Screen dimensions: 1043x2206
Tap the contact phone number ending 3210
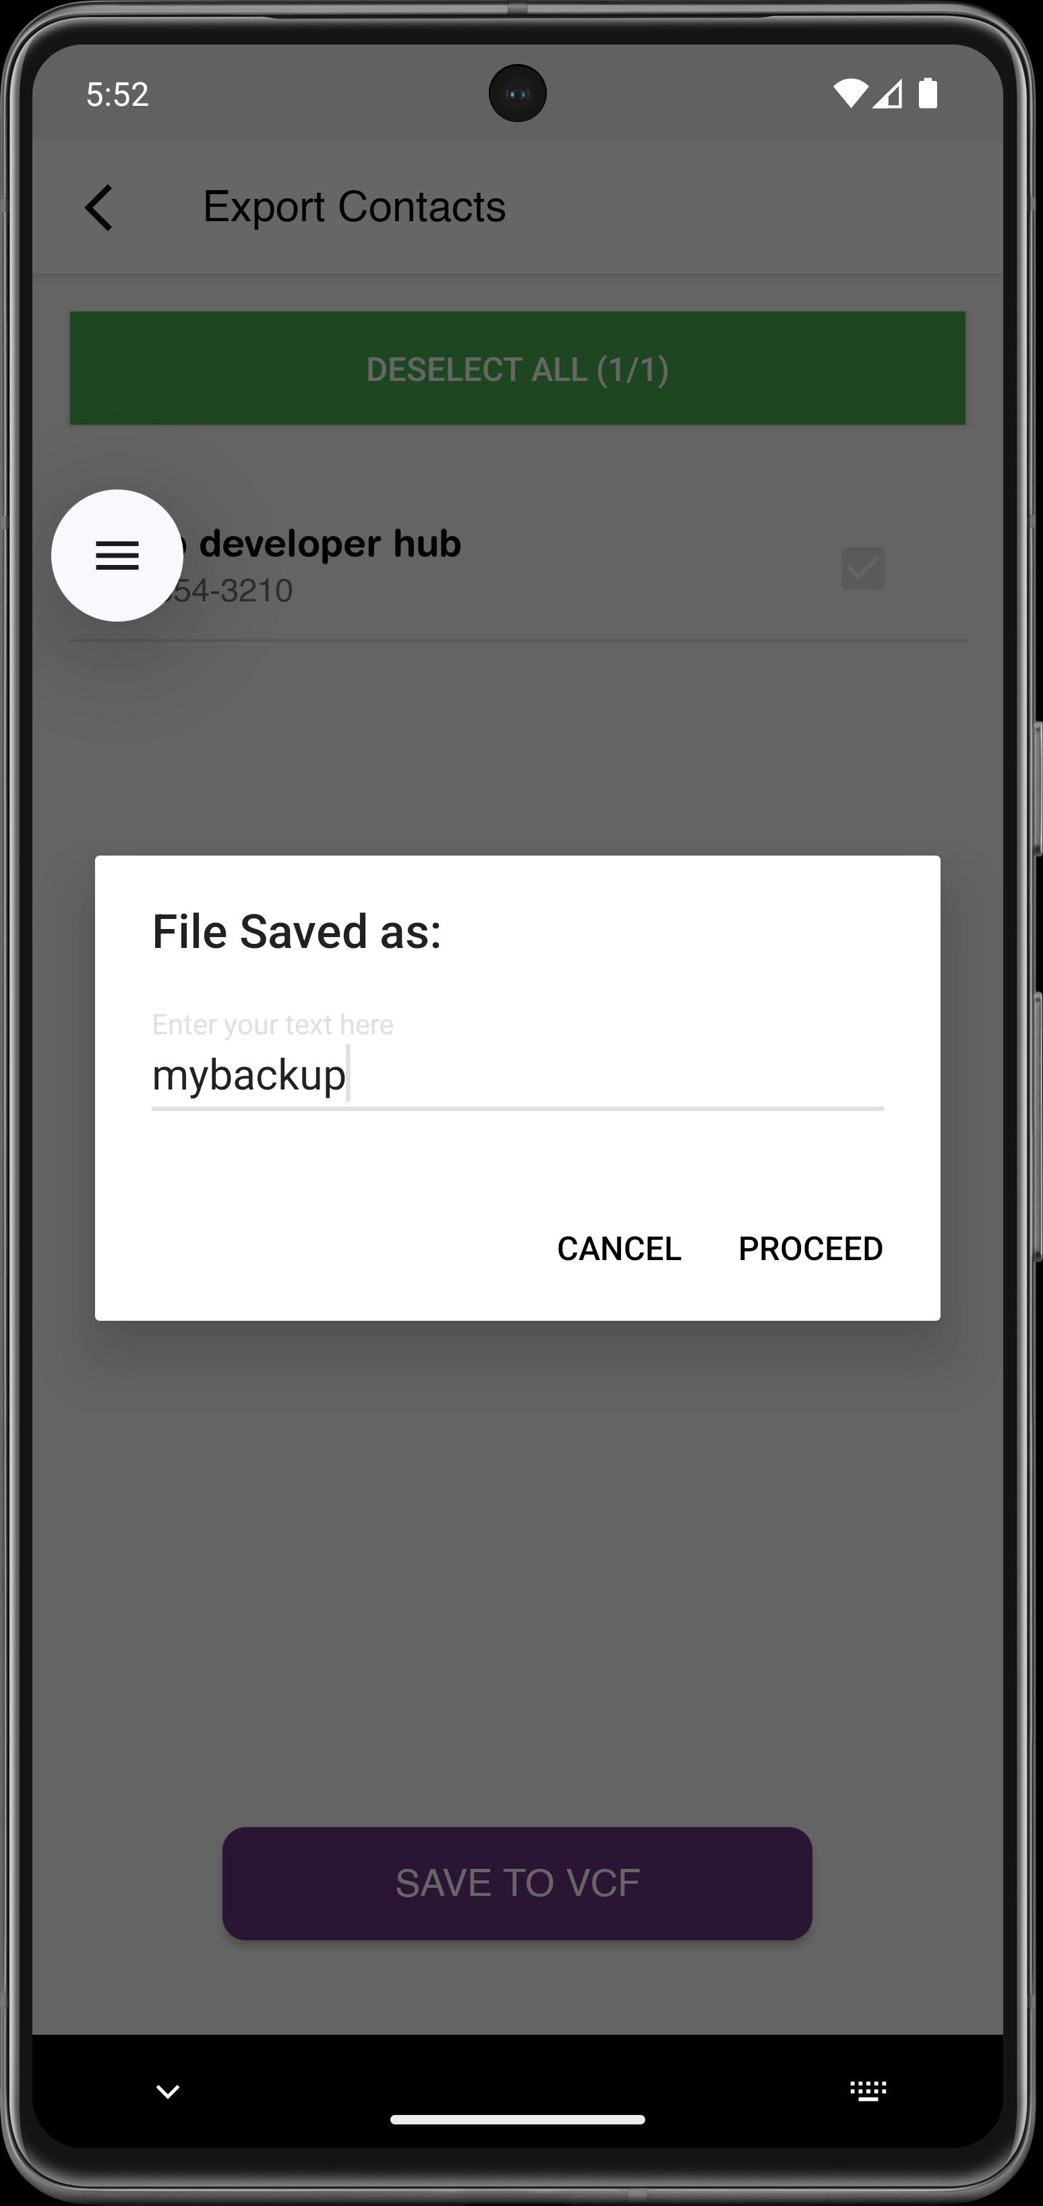[231, 591]
